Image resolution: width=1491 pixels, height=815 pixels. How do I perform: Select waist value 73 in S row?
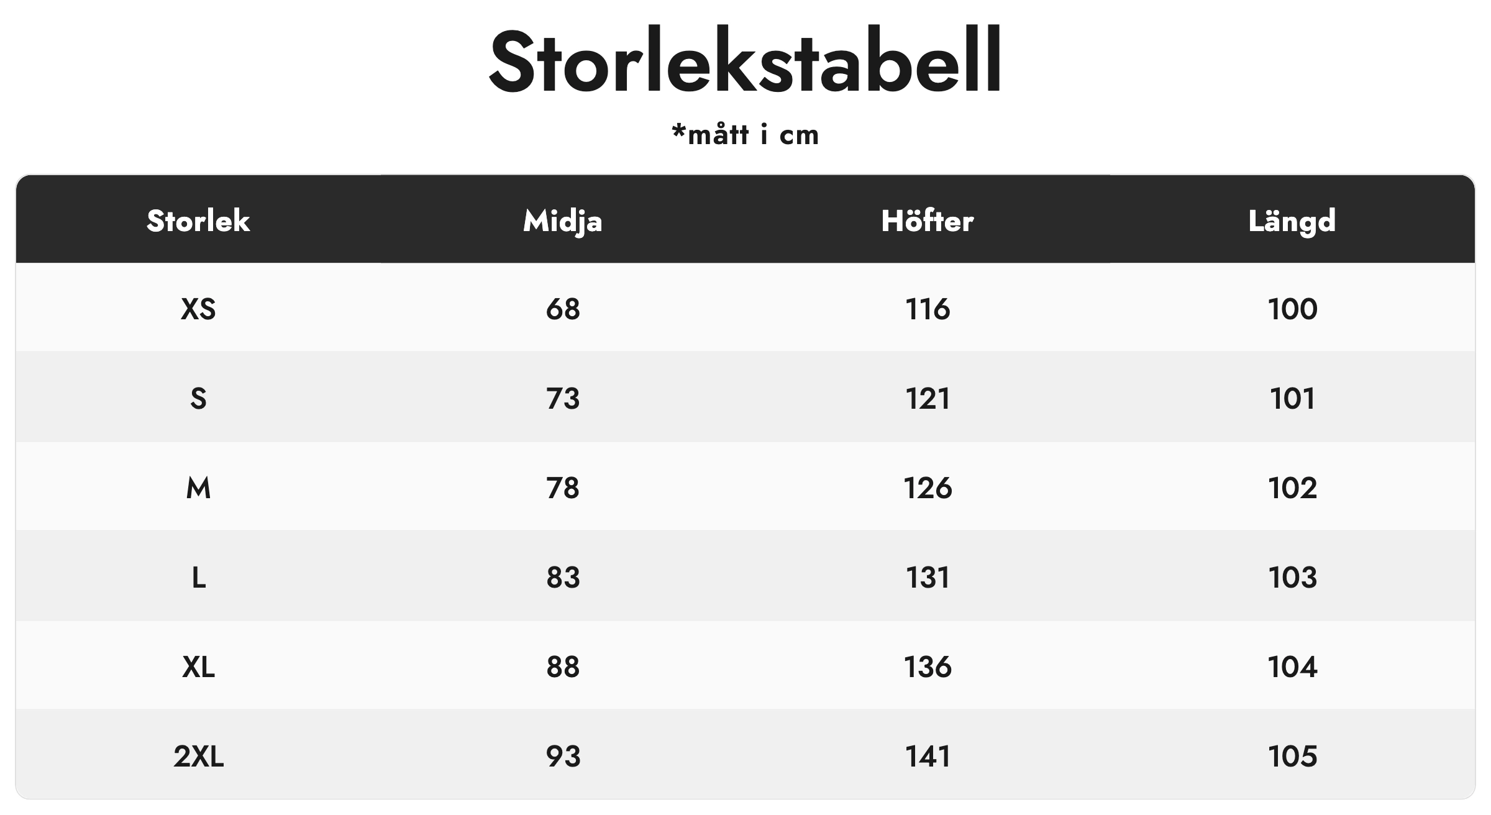click(x=563, y=399)
